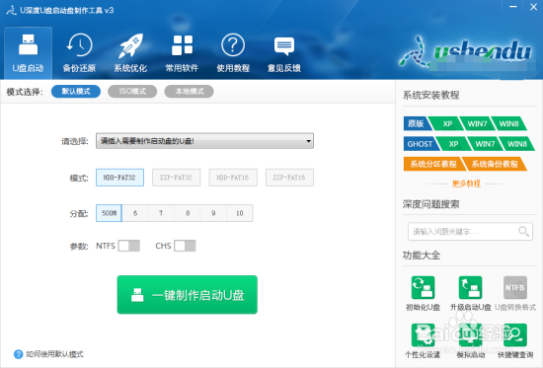This screenshot has height=368, width=543.
Task: Select allocation option 6
Action: point(135,213)
